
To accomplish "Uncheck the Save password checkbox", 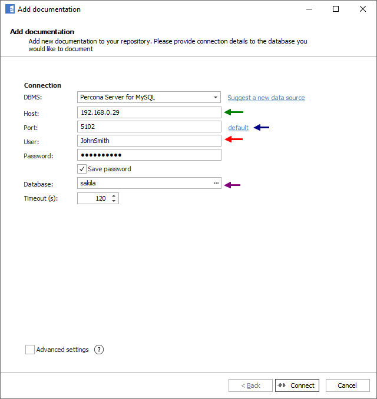I will [82, 169].
